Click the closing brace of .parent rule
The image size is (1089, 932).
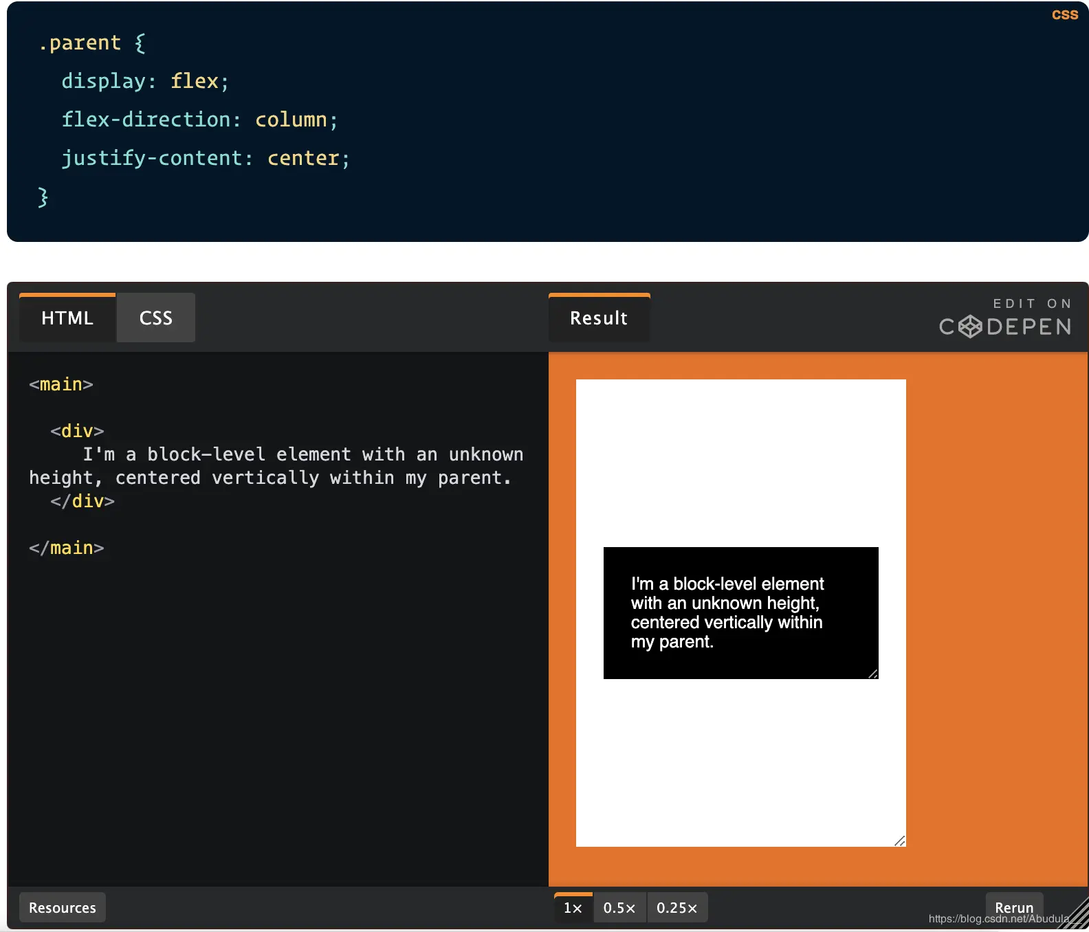click(x=43, y=197)
